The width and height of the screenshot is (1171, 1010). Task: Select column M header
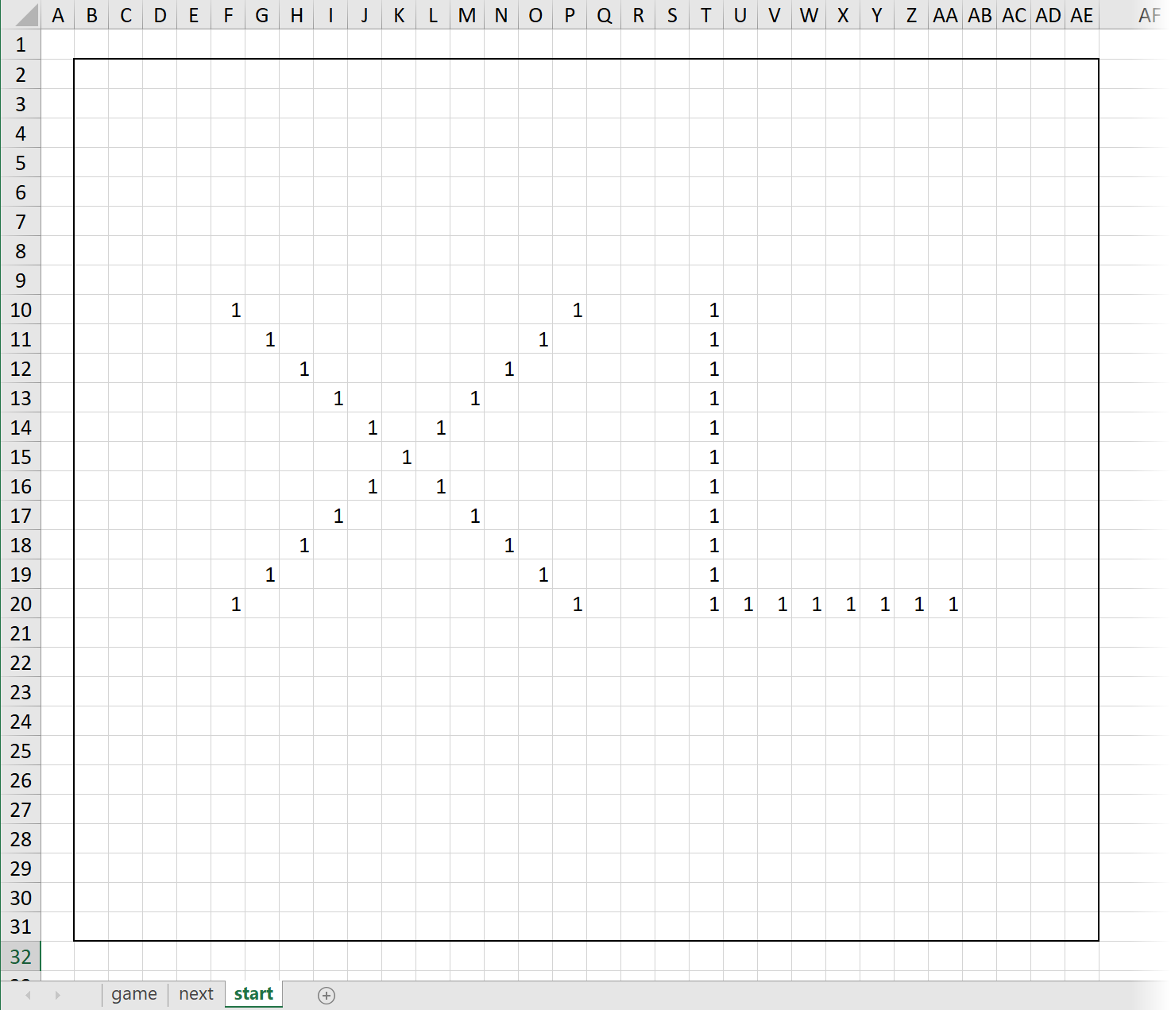point(467,15)
